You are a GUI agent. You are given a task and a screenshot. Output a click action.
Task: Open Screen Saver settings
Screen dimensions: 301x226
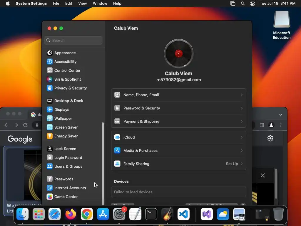pos(62,127)
